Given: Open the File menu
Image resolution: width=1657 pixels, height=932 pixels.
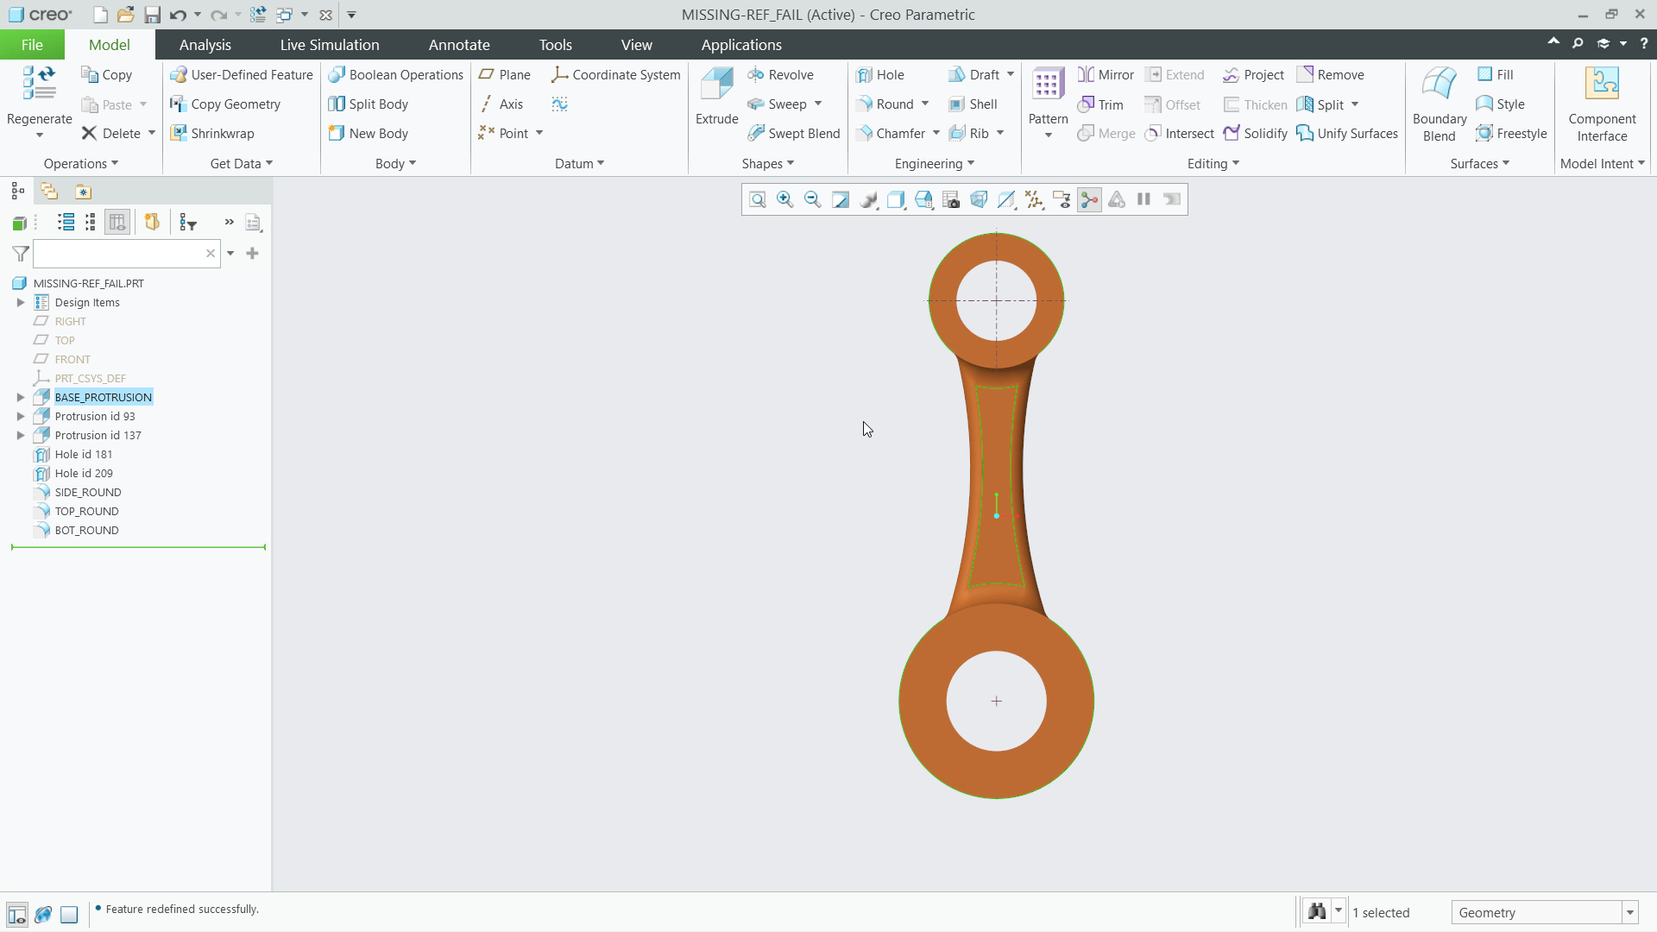Looking at the screenshot, I should [32, 45].
